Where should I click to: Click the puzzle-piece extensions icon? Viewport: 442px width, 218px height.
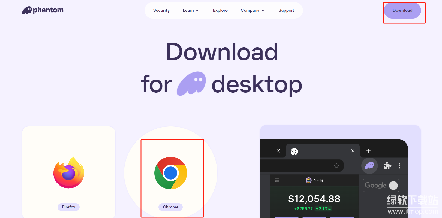387,165
